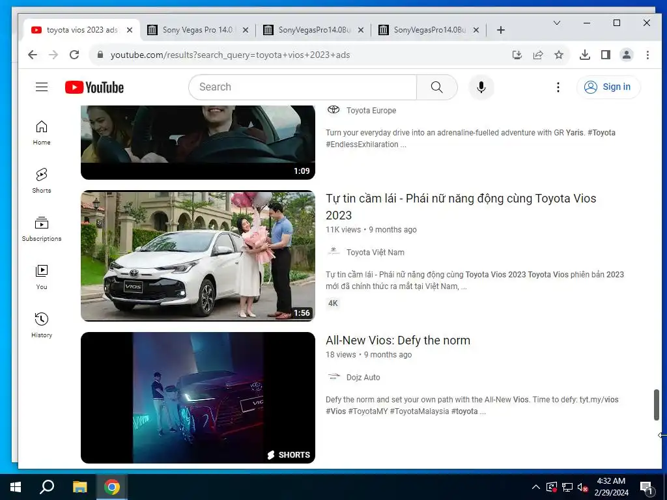Click YouTube search input field
The image size is (667, 500).
click(x=302, y=87)
